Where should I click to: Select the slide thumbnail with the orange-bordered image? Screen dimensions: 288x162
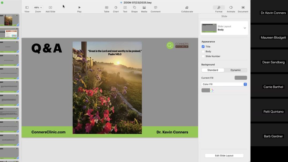[x=9, y=34]
